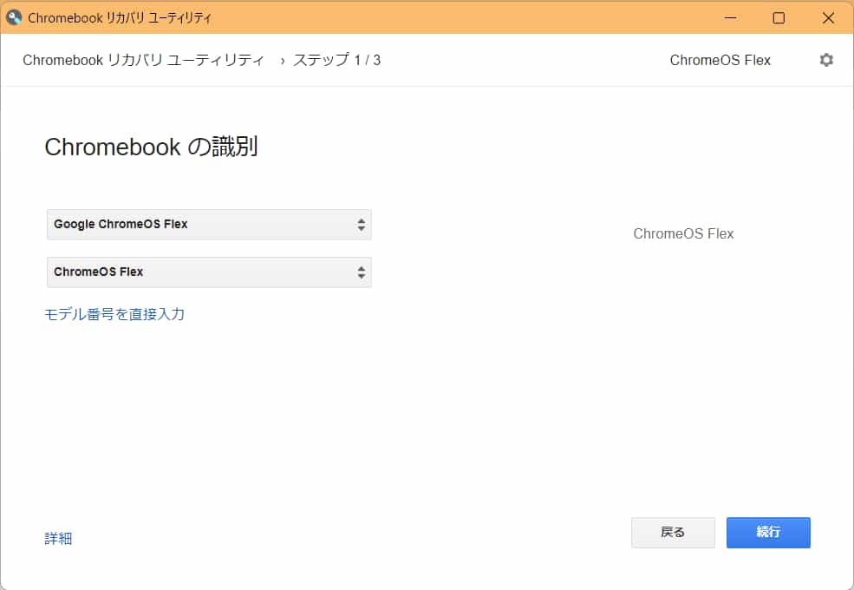This screenshot has height=590, width=854.
Task: Open the Google ChromeOS Flex manufacturer dropdown
Action: [x=209, y=225]
